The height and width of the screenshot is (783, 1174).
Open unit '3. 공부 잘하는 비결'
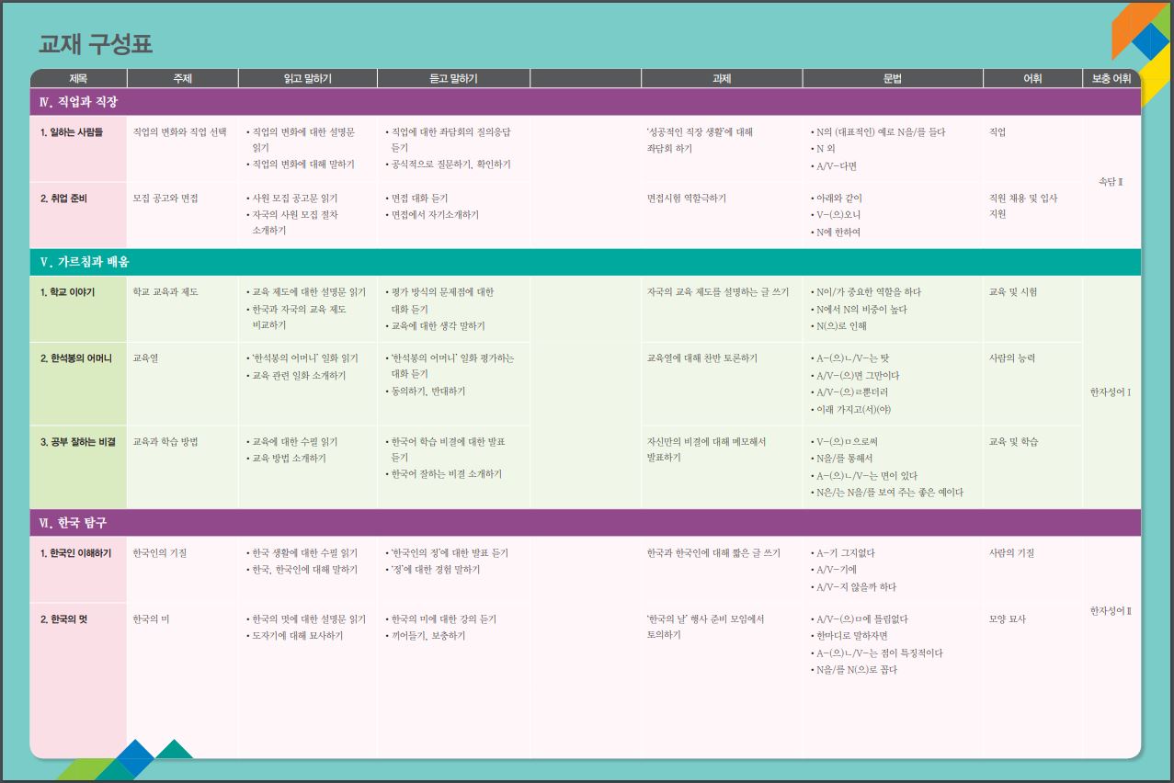(x=78, y=442)
